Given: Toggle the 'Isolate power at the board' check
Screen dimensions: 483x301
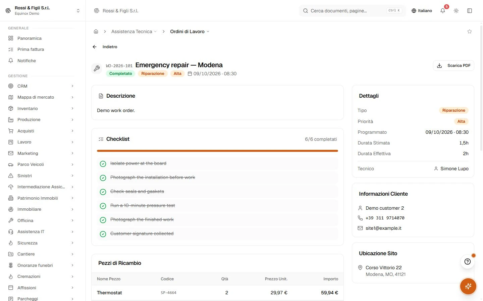Looking at the screenshot, I should (x=103, y=164).
